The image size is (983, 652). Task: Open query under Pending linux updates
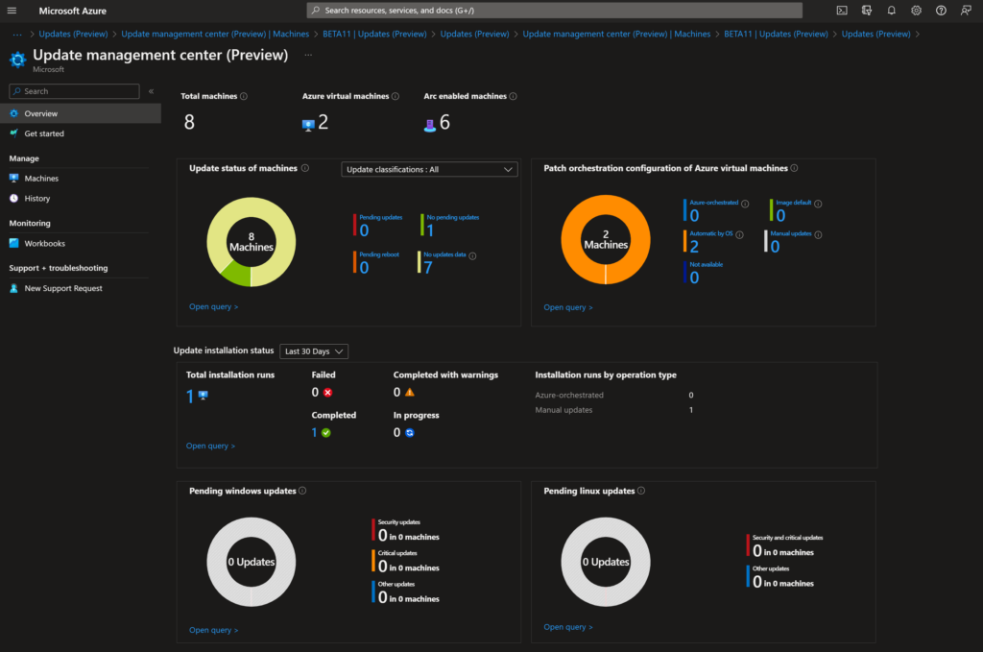tap(568, 627)
